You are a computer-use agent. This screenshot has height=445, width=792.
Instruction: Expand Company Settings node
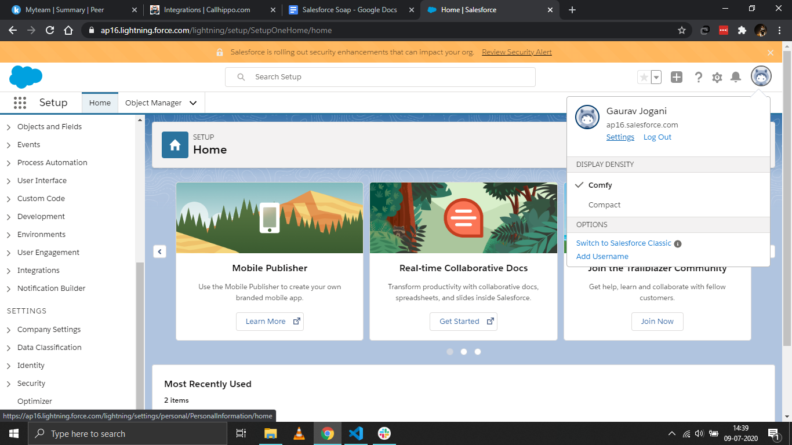pyautogui.click(x=9, y=330)
